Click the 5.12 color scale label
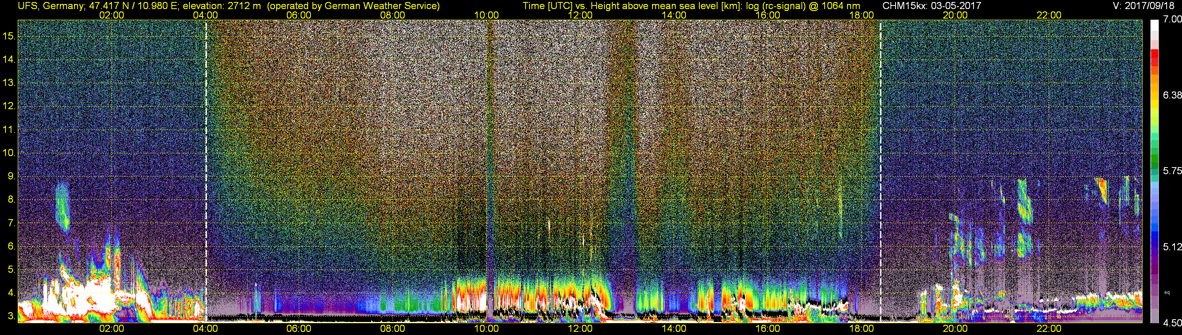This screenshot has height=335, width=1182. [x=1172, y=247]
